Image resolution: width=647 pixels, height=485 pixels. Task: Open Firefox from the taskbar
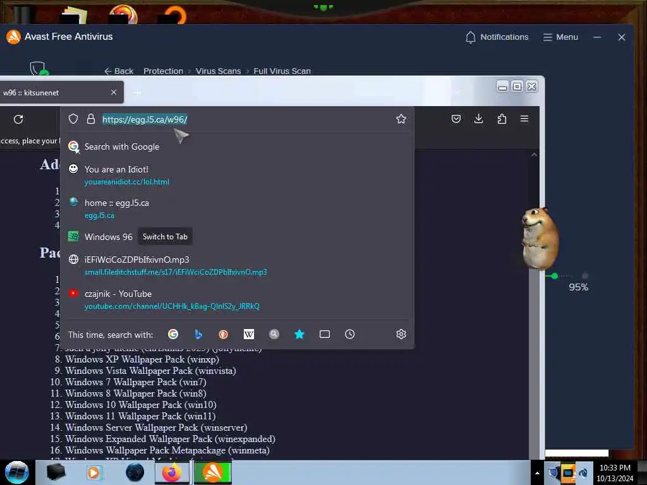point(172,472)
